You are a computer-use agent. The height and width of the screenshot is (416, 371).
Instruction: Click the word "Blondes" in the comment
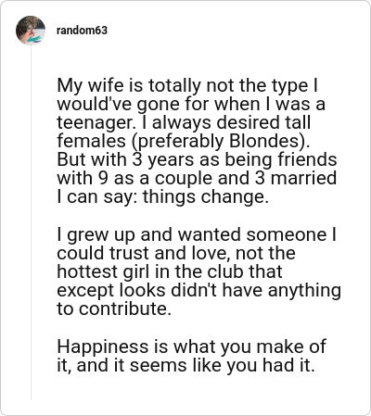point(265,141)
